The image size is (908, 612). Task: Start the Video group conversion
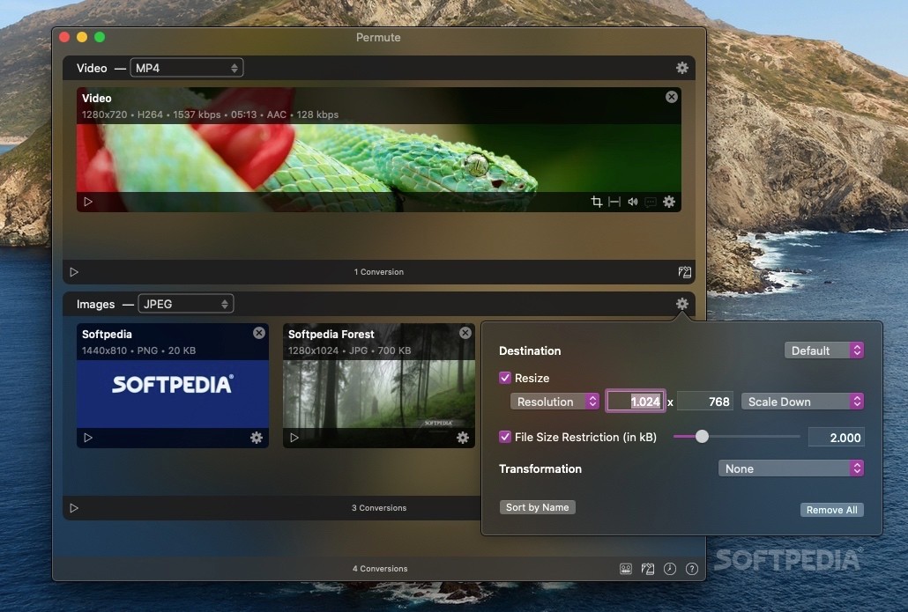point(74,272)
